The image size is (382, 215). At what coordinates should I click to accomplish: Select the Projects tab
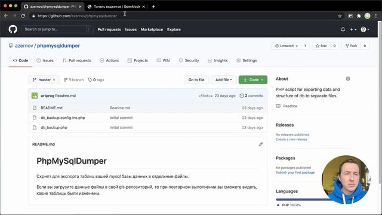point(138,60)
